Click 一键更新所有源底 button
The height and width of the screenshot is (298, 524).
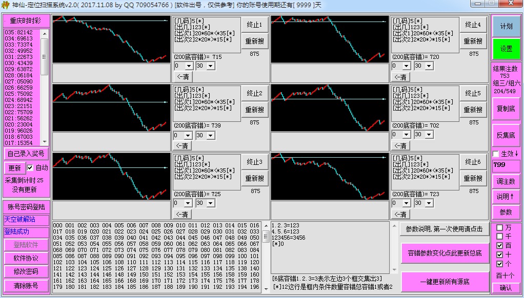pos(445,282)
